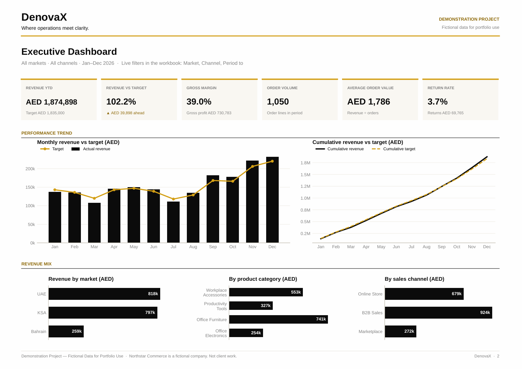This screenshot has width=522, height=369.
Task: Click the Cumulative revenue legend line
Action: pyautogui.click(x=320, y=149)
